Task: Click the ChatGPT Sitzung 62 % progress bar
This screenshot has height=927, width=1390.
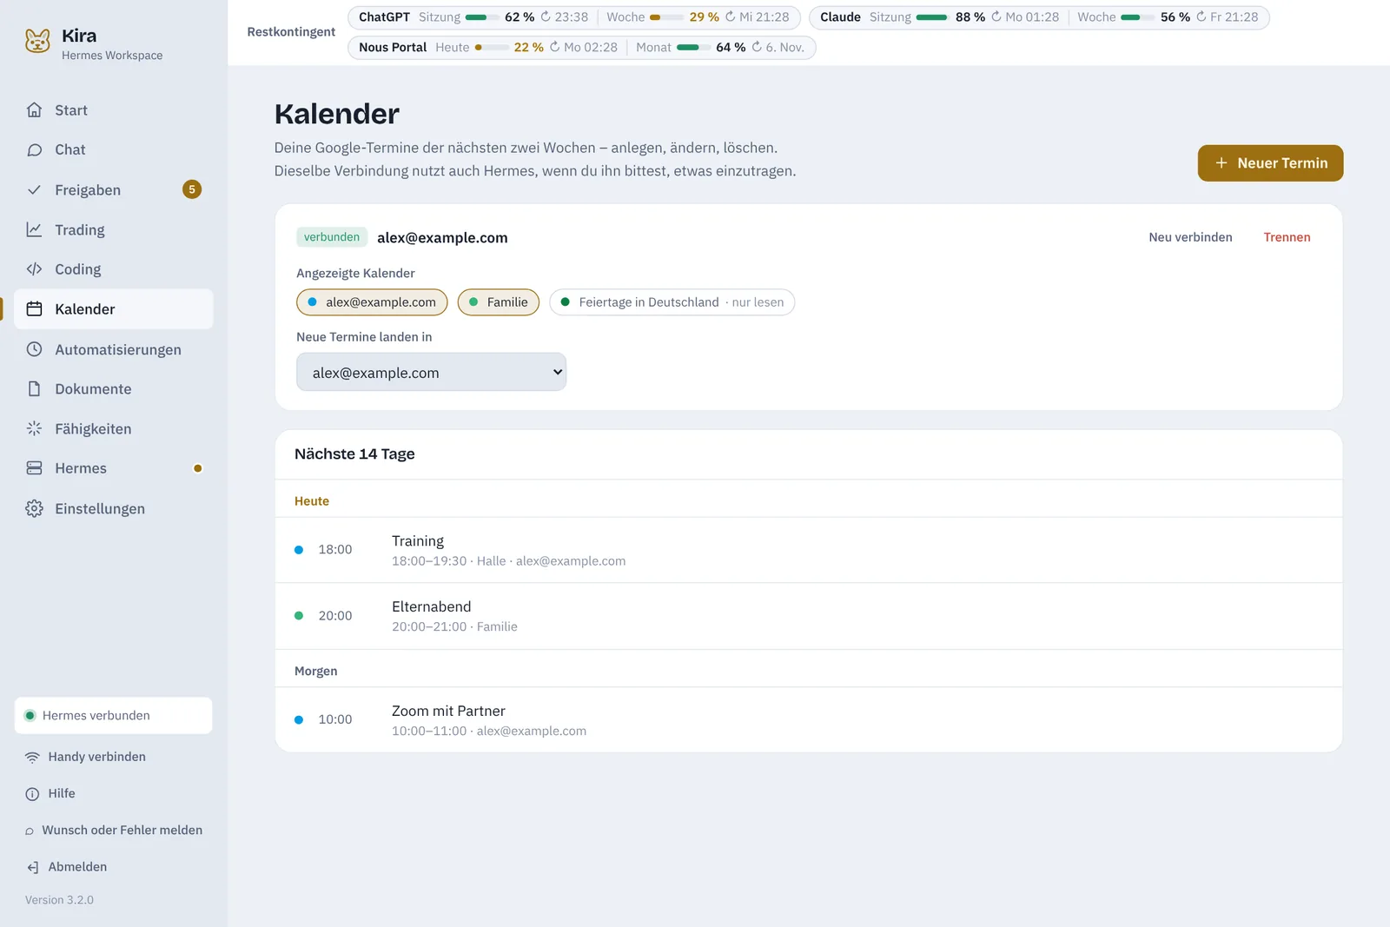Action: (x=482, y=17)
